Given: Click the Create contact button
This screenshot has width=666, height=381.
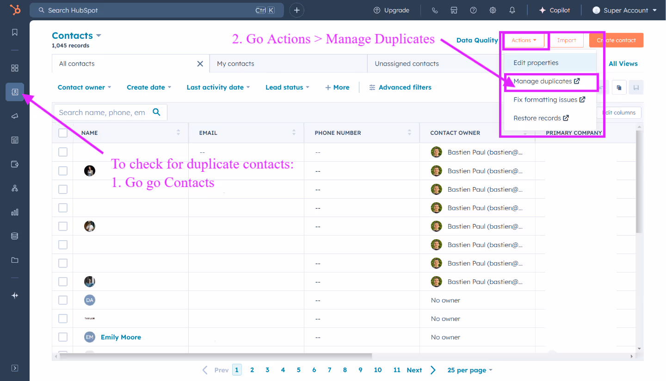Looking at the screenshot, I should (616, 40).
